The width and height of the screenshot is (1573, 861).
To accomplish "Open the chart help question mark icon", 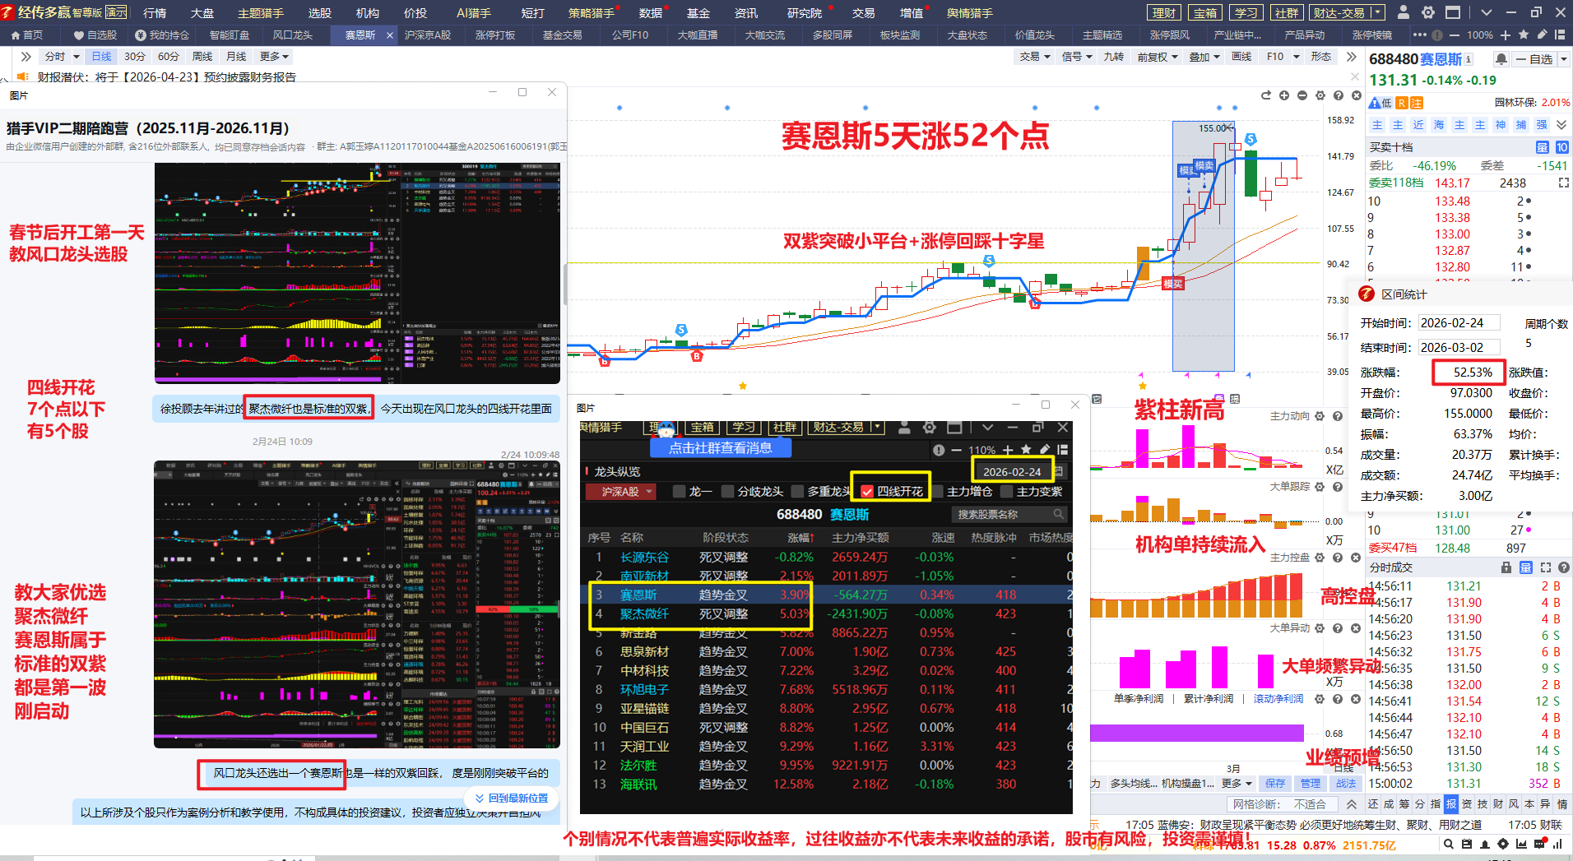I will point(1338,95).
